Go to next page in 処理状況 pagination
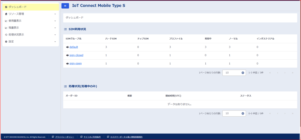The height and width of the screenshot is (140, 301). [x=285, y=114]
